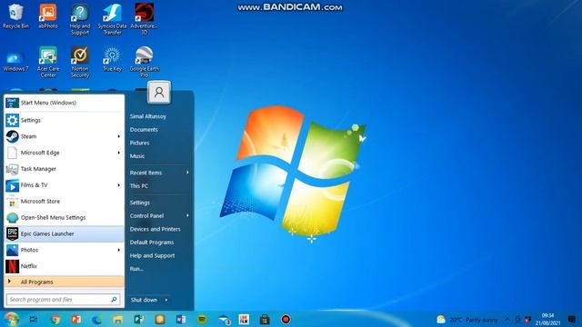Launch Task Manager from Start menu
Image resolution: width=582 pixels, height=327 pixels.
[65, 169]
